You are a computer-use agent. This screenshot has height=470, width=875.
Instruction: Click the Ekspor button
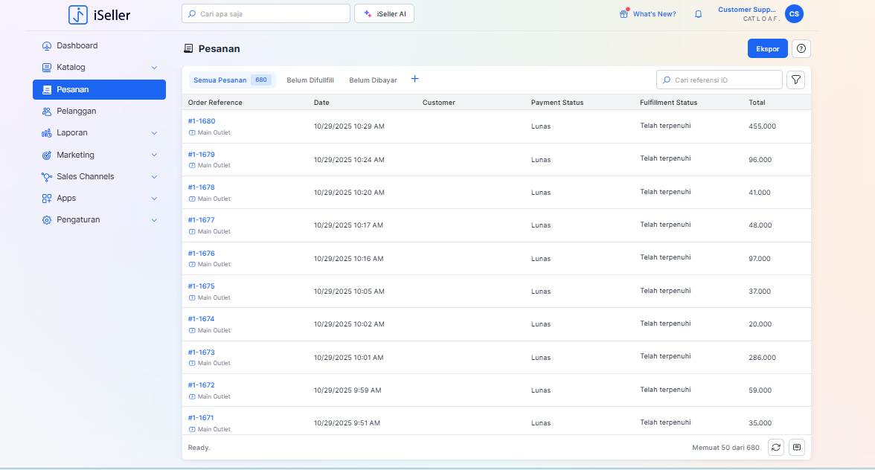tap(767, 49)
